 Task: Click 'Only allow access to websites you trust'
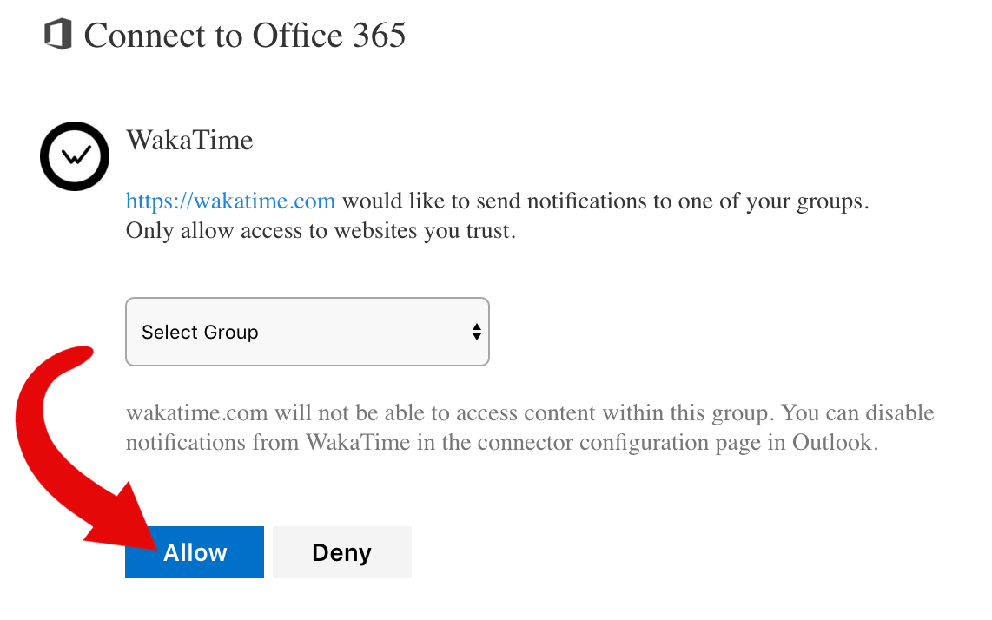(x=321, y=231)
